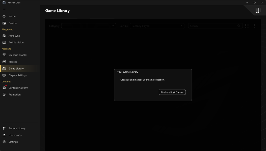Select the Macros icon
Viewport: 266px width, 151px height.
[x=4, y=62]
